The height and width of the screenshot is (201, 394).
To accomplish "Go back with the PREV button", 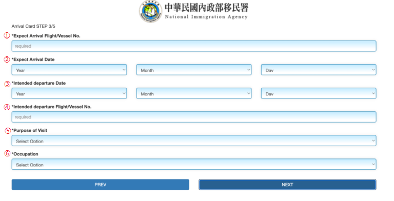I will (x=100, y=185).
